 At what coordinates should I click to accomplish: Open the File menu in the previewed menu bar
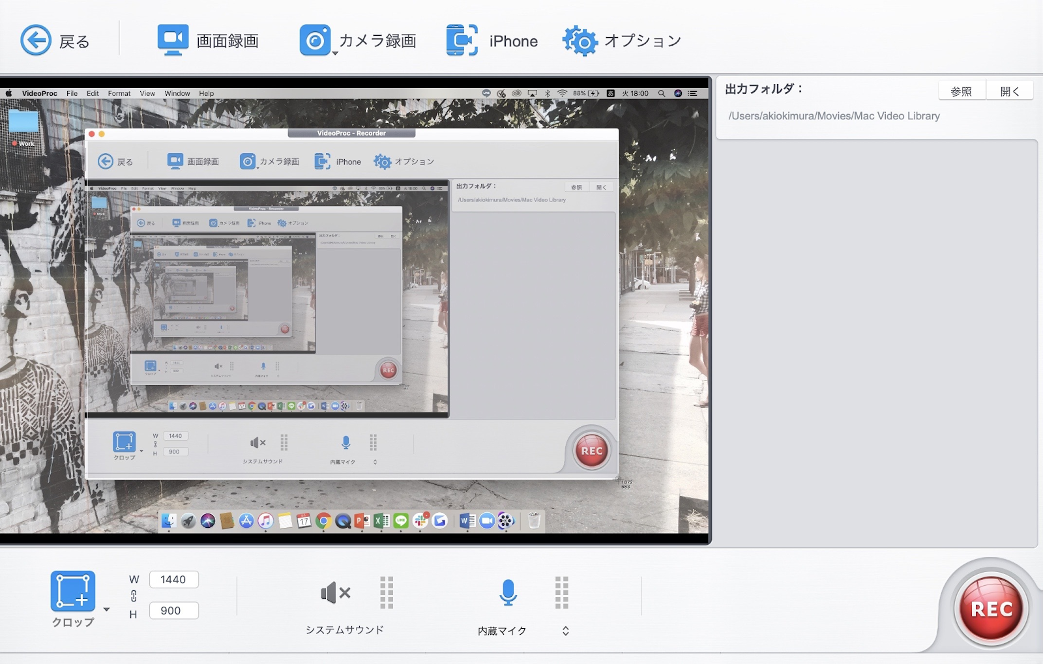pyautogui.click(x=72, y=93)
